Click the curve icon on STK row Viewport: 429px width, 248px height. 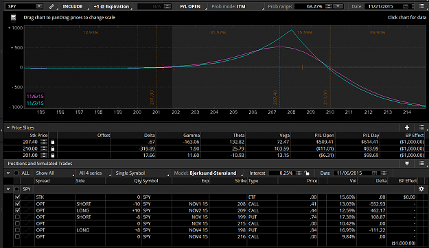27,197
